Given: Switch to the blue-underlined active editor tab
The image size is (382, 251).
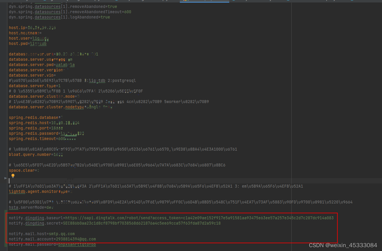Looking at the screenshot, I should [x=205, y=1].
